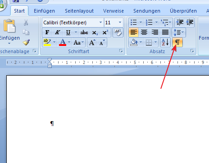Open the Überprüfen ribbon tab
209x163 pixels.
tap(183, 11)
